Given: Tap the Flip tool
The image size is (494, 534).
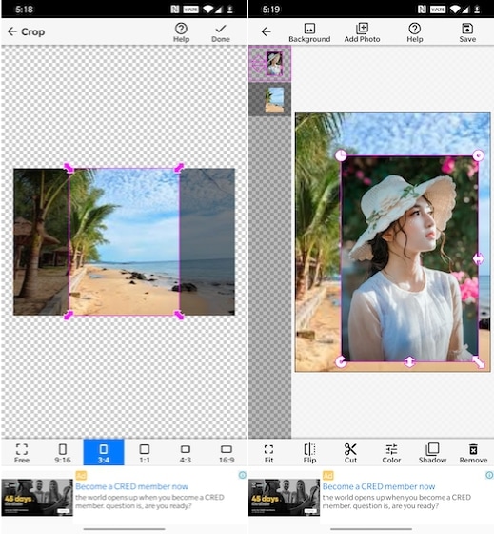Looking at the screenshot, I should [309, 453].
